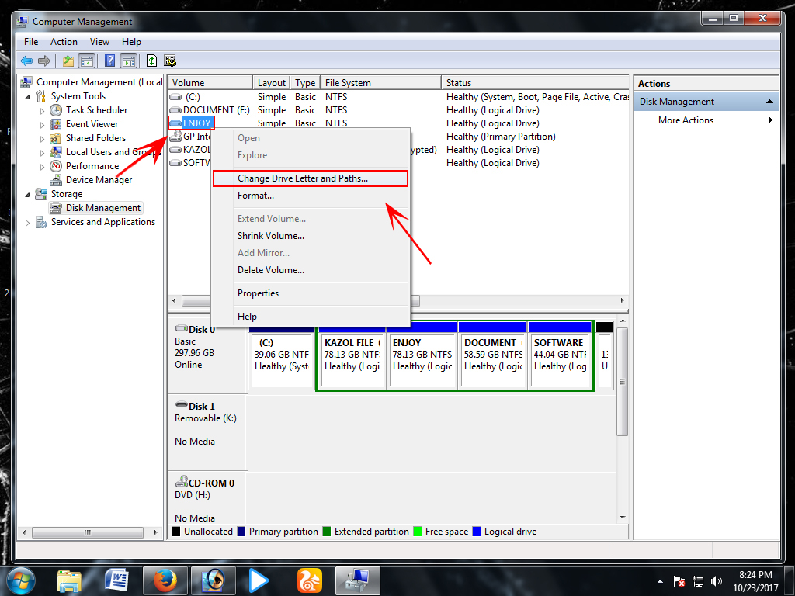Click the Services and Applications icon
This screenshot has width=795, height=596.
click(42, 222)
